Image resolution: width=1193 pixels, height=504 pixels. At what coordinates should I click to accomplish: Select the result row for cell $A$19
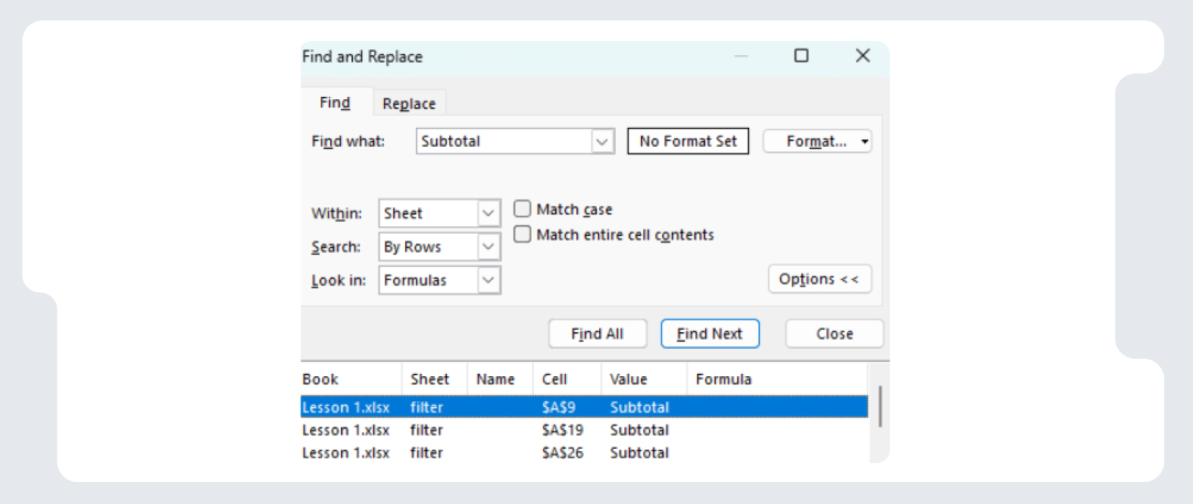click(562, 431)
